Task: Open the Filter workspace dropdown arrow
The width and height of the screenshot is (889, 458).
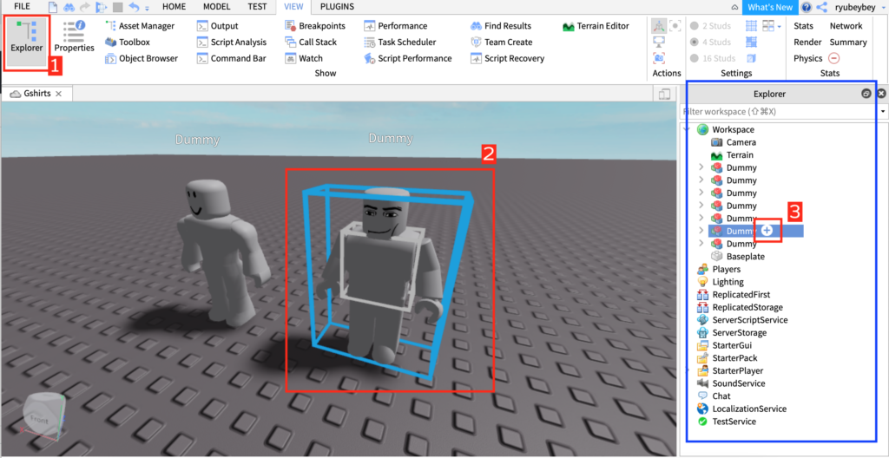Action: pos(884,112)
